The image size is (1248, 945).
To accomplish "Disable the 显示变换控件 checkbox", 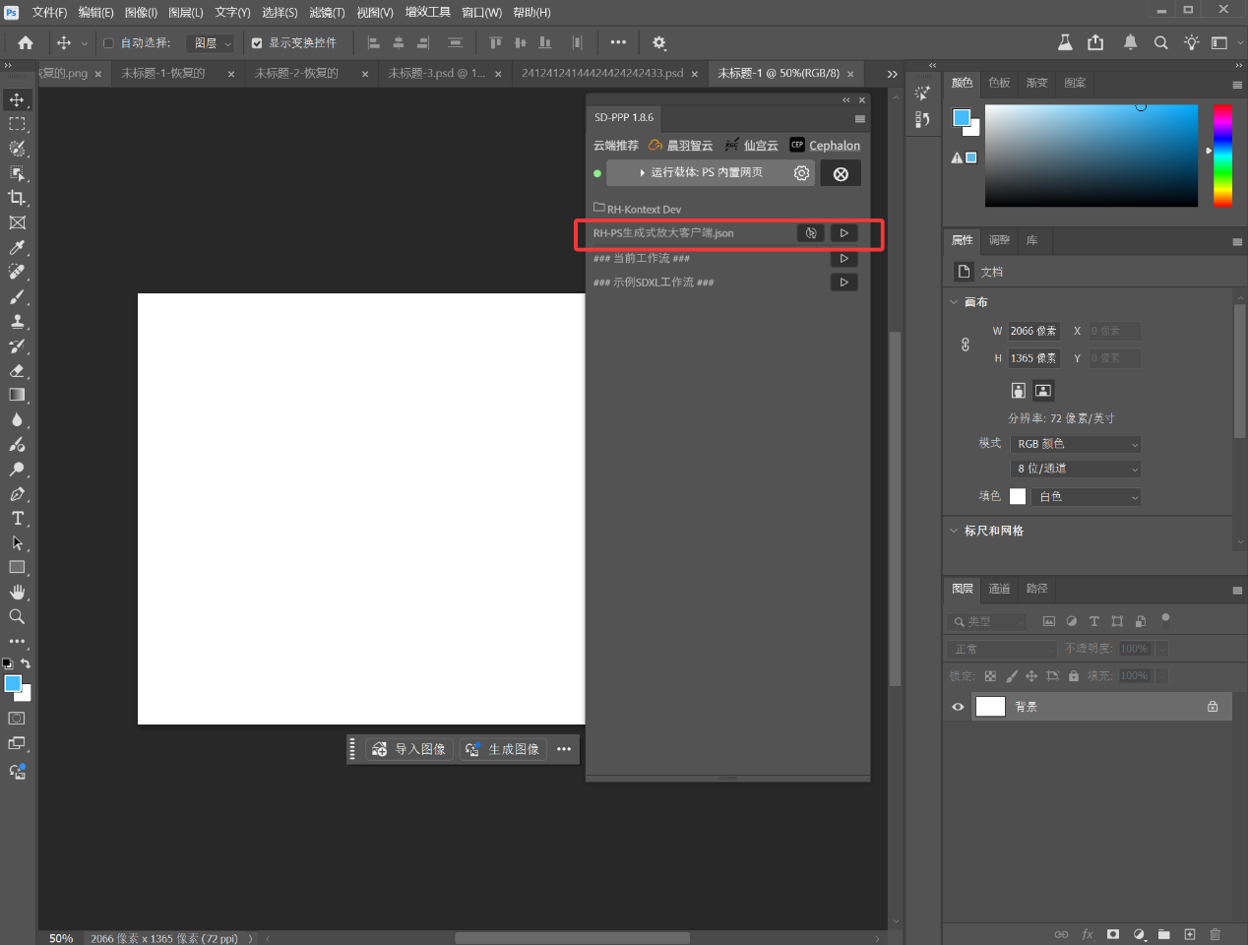I will (x=257, y=43).
